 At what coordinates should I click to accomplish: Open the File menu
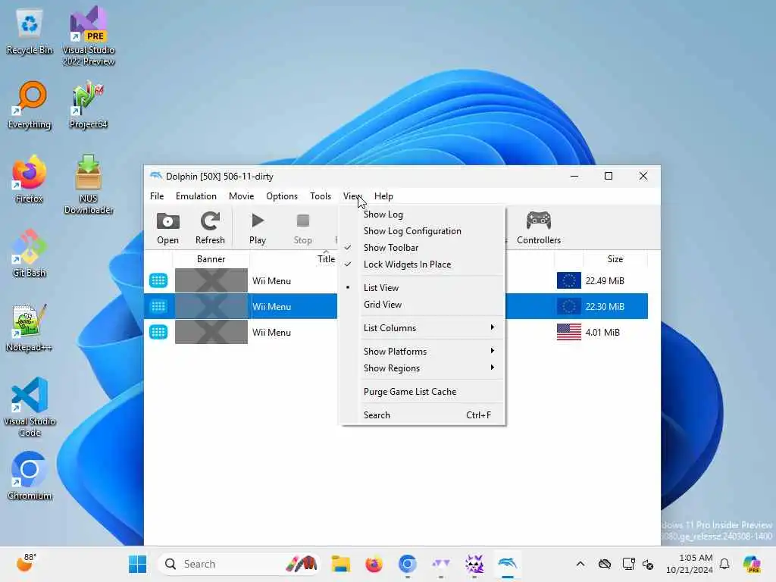[157, 196]
